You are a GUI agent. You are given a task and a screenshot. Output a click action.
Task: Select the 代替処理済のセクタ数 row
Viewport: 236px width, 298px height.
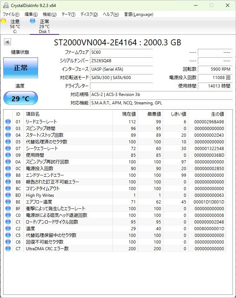tap(115, 142)
